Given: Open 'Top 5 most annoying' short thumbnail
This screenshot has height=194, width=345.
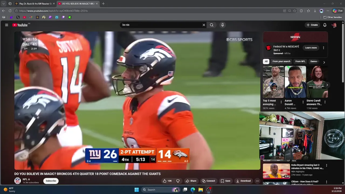Looking at the screenshot, I should tap(273, 82).
